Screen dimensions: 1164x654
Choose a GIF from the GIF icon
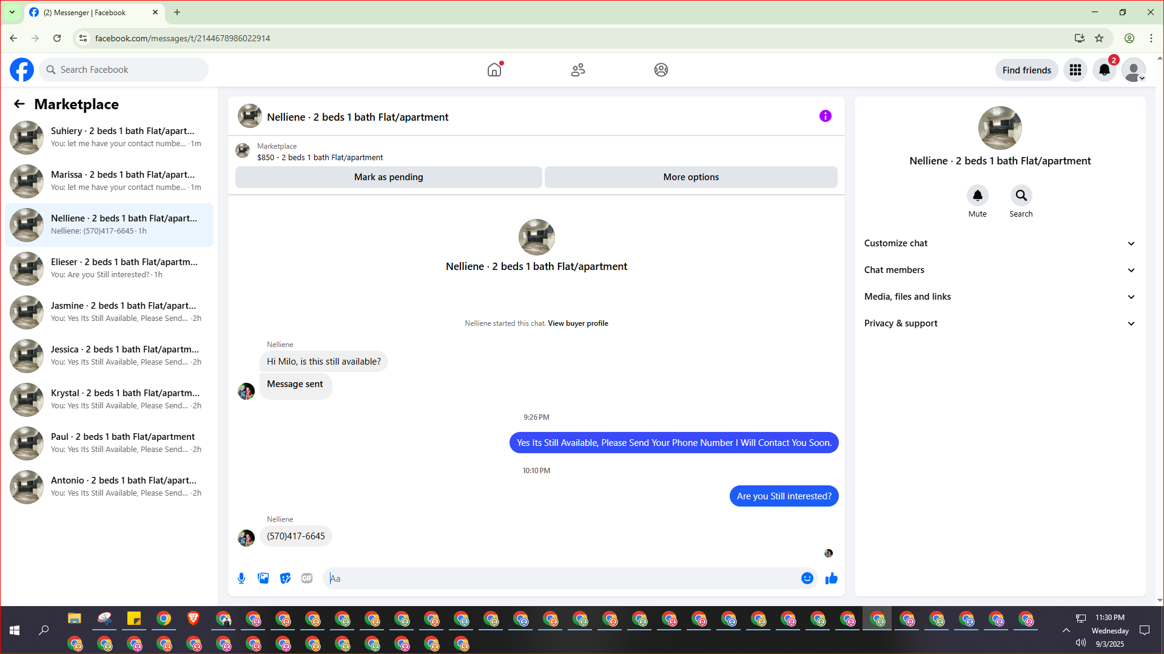307,578
